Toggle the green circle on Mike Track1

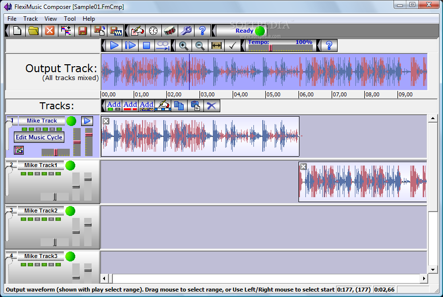[70, 166]
